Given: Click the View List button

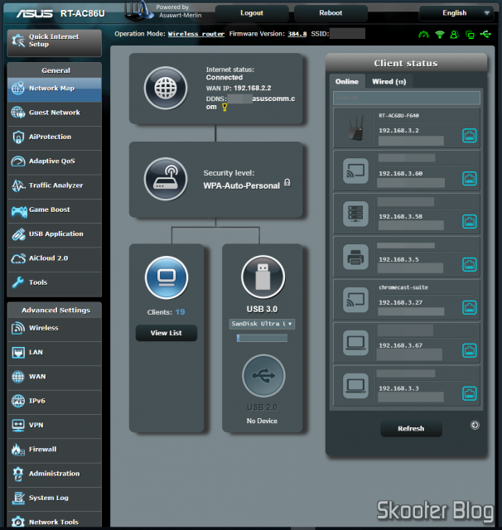Looking at the screenshot, I should (167, 333).
